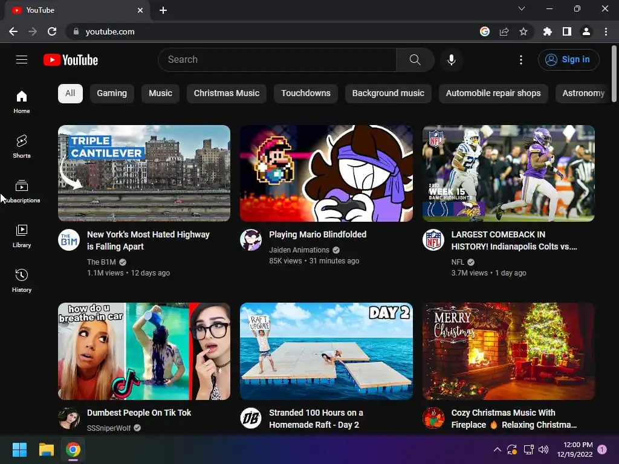Open Chrome profile icon
Screen dimensions: 619x464
(586, 31)
